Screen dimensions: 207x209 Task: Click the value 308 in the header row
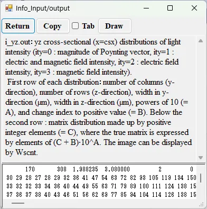pyautogui.click(x=62, y=169)
